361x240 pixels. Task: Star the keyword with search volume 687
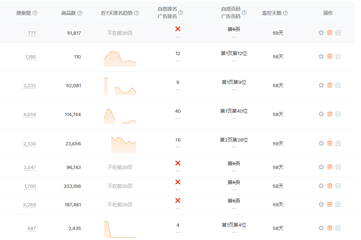(x=321, y=228)
